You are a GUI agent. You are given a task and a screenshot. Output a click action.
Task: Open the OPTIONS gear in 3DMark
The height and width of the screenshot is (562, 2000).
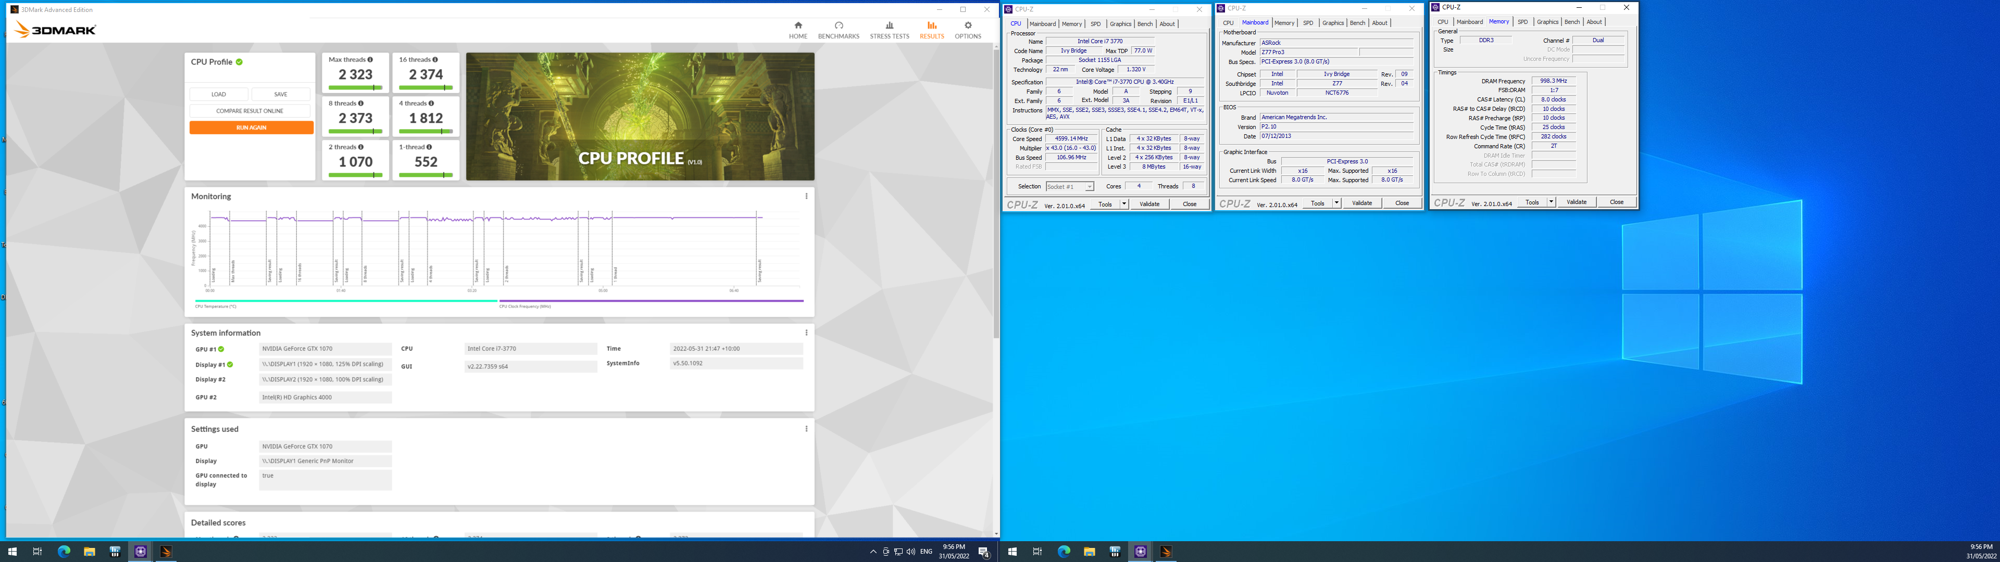(967, 30)
